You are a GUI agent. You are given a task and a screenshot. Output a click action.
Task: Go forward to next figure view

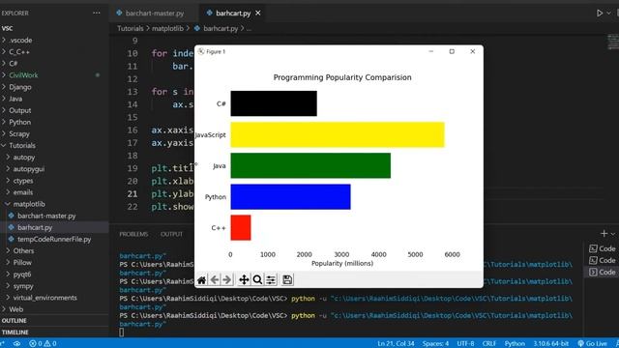(227, 279)
